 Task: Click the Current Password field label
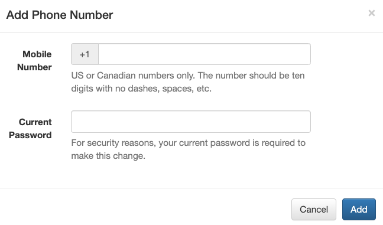pyautogui.click(x=30, y=128)
